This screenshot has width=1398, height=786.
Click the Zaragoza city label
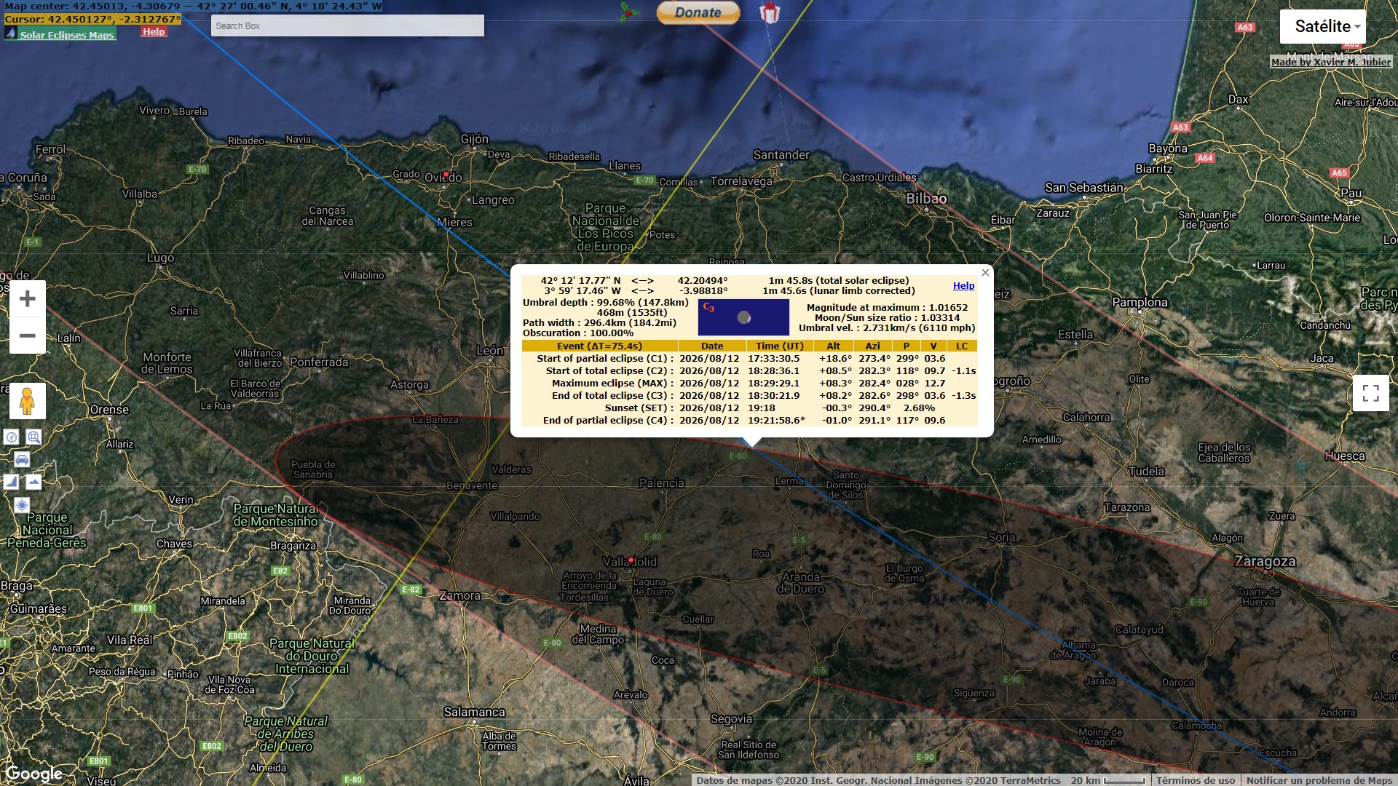[1265, 561]
